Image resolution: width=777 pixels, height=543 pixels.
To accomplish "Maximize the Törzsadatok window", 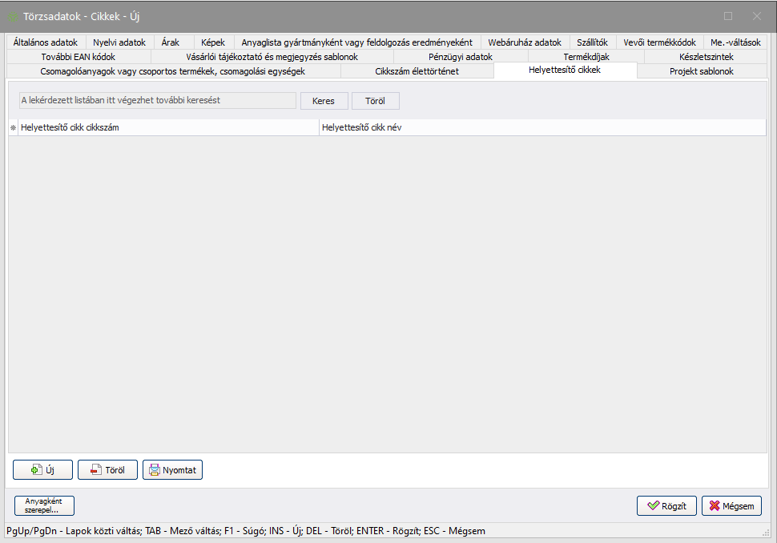I will (728, 16).
